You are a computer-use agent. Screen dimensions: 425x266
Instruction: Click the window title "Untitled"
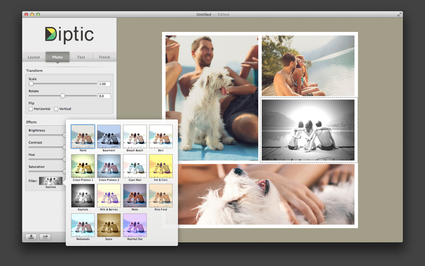click(204, 15)
